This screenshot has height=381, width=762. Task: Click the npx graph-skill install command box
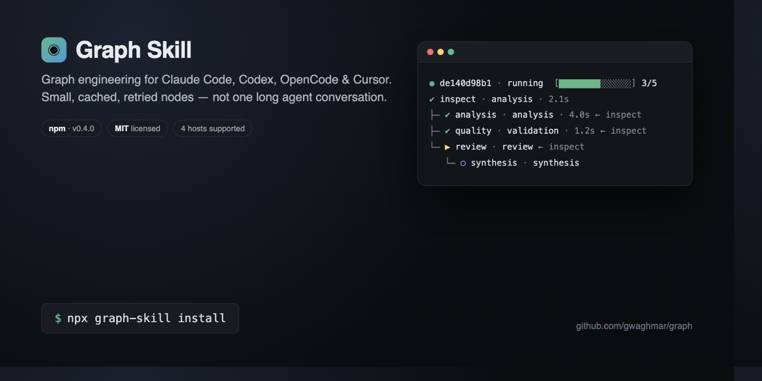(140, 318)
